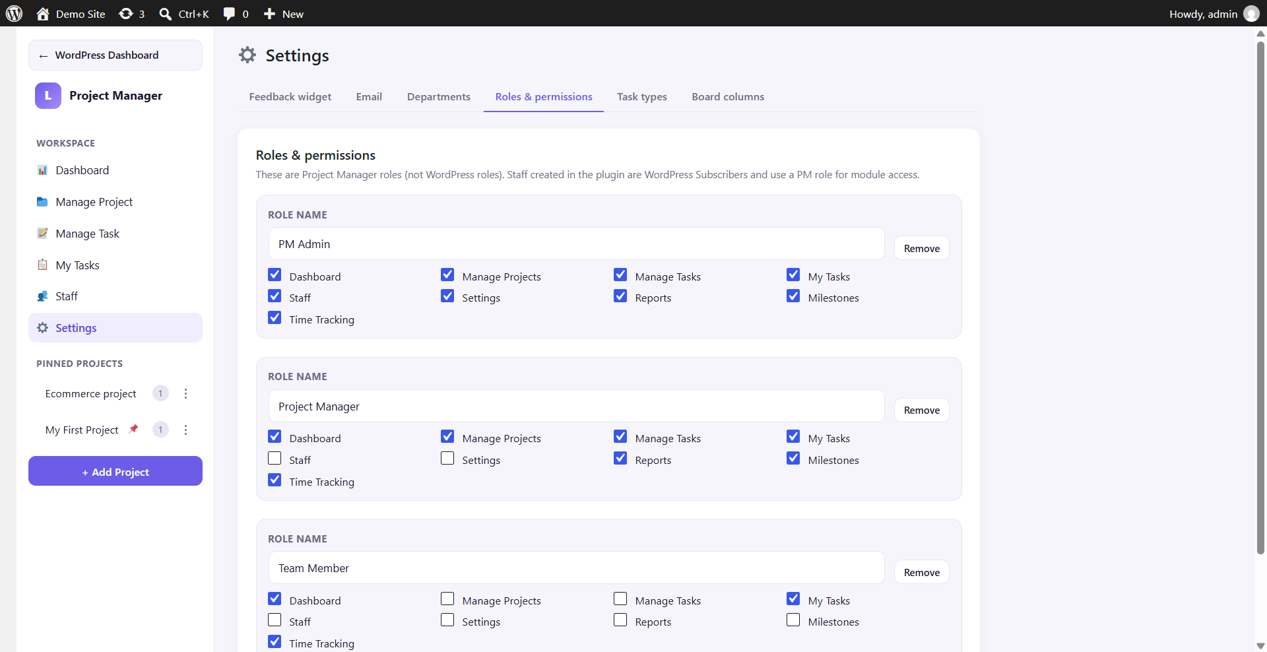Image resolution: width=1267 pixels, height=652 pixels.
Task: Click the Manage Task notepad icon
Action: pyautogui.click(x=42, y=233)
